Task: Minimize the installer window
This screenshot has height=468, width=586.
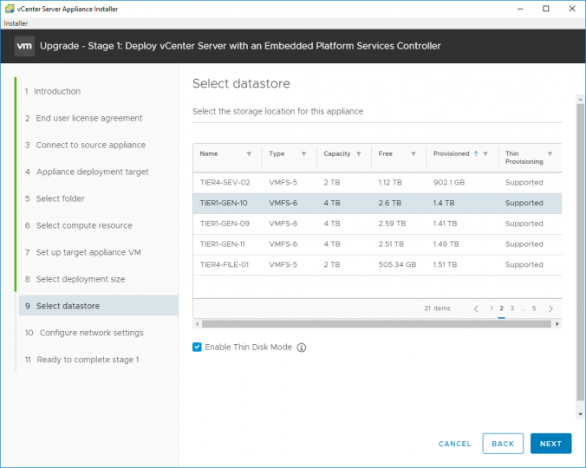Action: (520, 9)
